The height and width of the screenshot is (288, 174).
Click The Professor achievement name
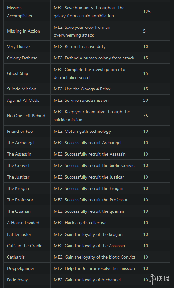click(x=20, y=200)
